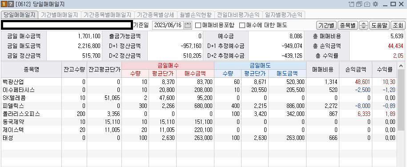407x167 pixels.
Task: Click the orange number 1 icon in title bar
Action: coord(4,4)
